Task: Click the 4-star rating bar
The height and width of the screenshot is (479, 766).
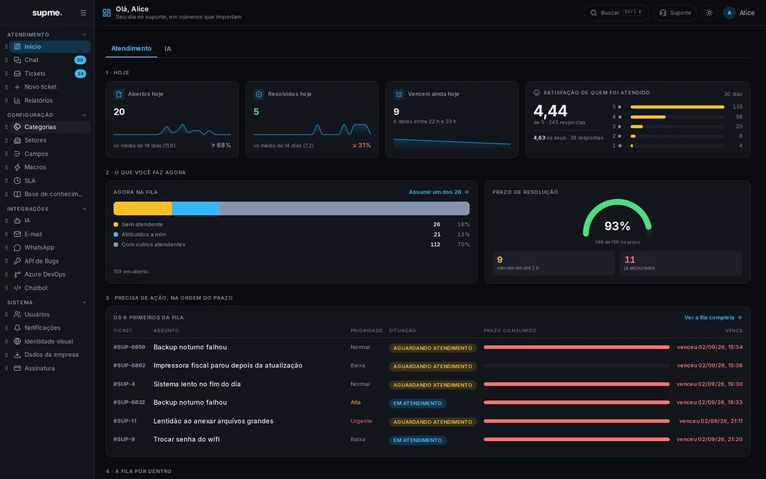Action: (x=677, y=117)
